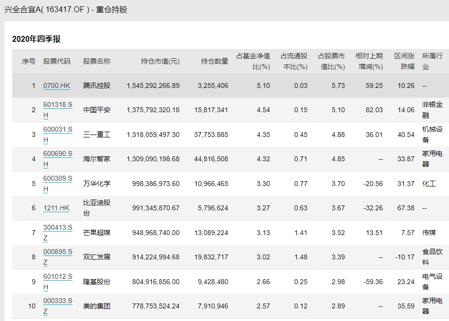Click the 000333.SZ stock code link
The height and width of the screenshot is (321, 449).
coord(57,301)
